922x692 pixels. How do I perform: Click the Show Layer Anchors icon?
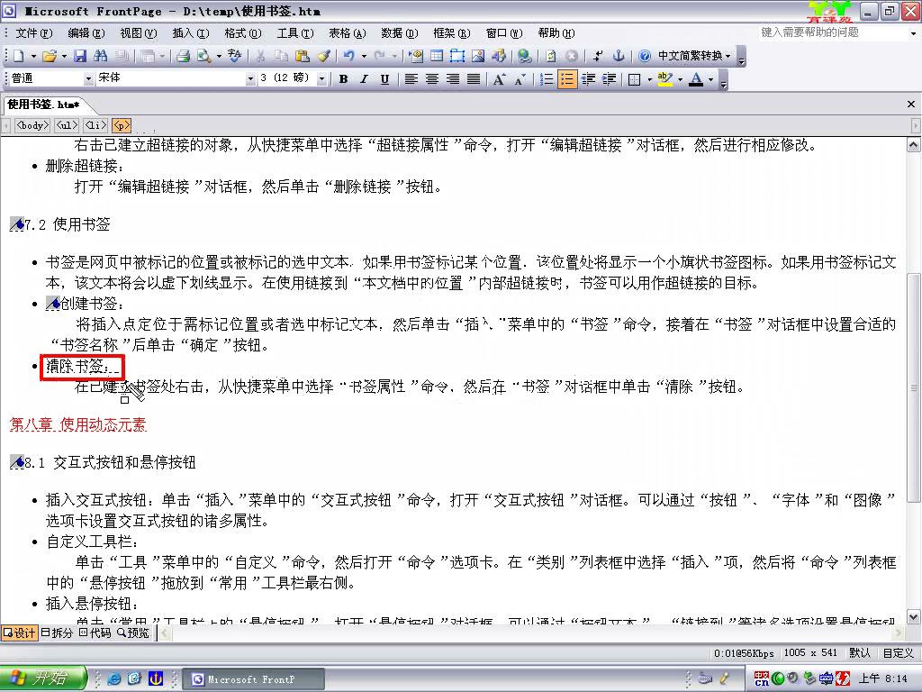click(618, 56)
